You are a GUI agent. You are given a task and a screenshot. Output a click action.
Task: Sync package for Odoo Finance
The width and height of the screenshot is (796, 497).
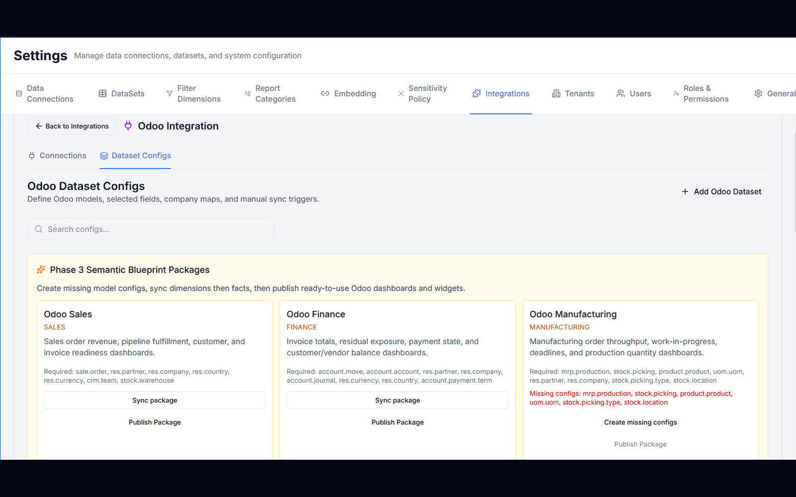click(398, 400)
